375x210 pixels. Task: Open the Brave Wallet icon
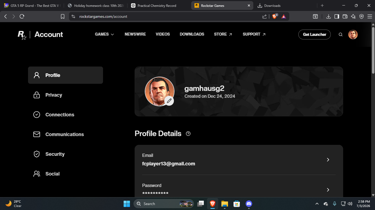[345, 16]
